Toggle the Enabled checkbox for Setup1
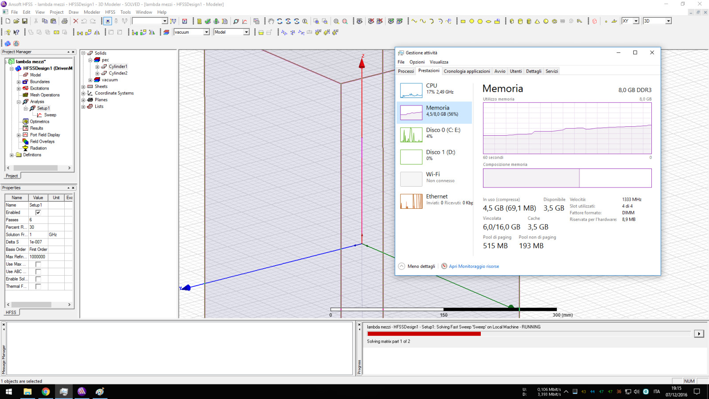 coord(38,212)
